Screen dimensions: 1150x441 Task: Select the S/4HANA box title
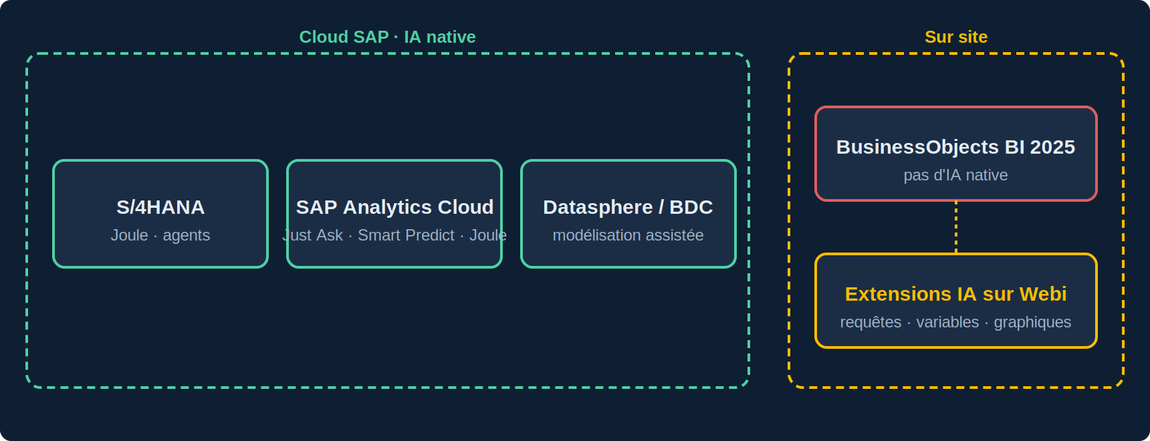coord(160,207)
